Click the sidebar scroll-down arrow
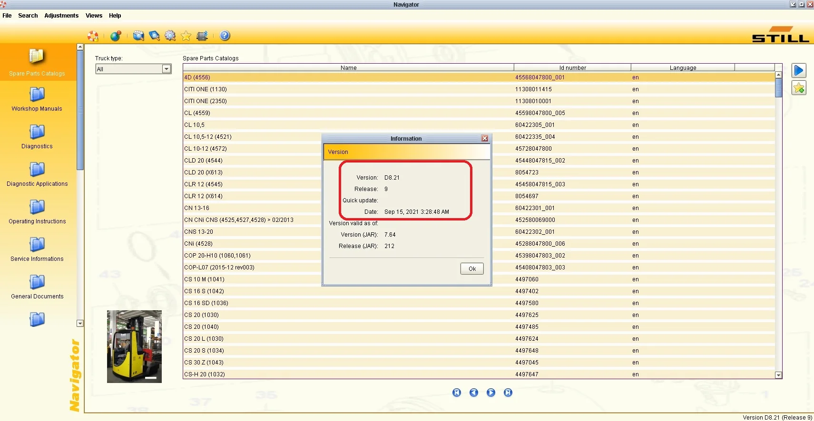The width and height of the screenshot is (814, 421). (80, 324)
